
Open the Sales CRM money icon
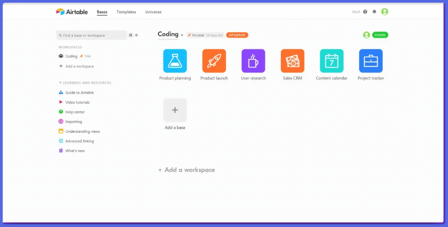[292, 60]
